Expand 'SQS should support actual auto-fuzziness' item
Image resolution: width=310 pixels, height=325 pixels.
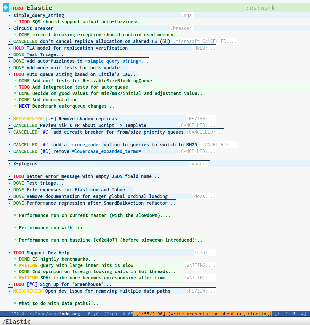tap(89, 22)
